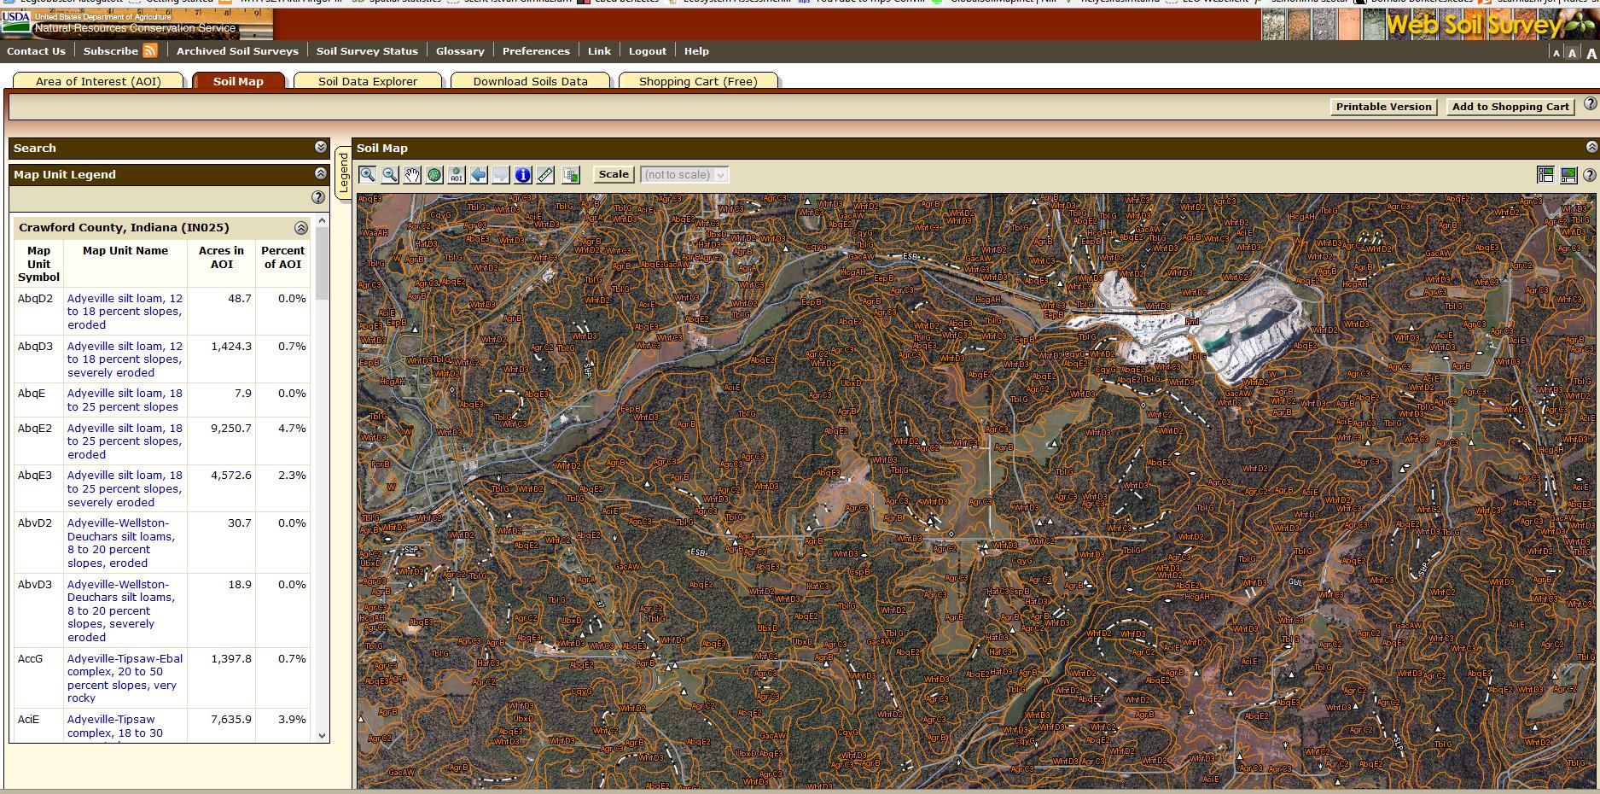Viewport: 1600px width, 794px height.
Task: Open AbvD2 Adyeville-Wellston-Deuchars link
Action: click(x=121, y=543)
